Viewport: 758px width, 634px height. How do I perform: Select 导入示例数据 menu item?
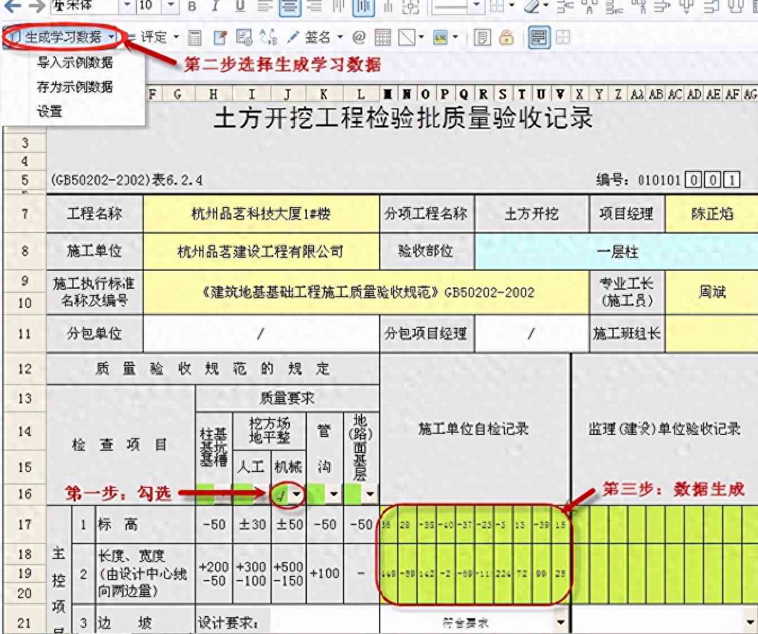click(x=74, y=63)
